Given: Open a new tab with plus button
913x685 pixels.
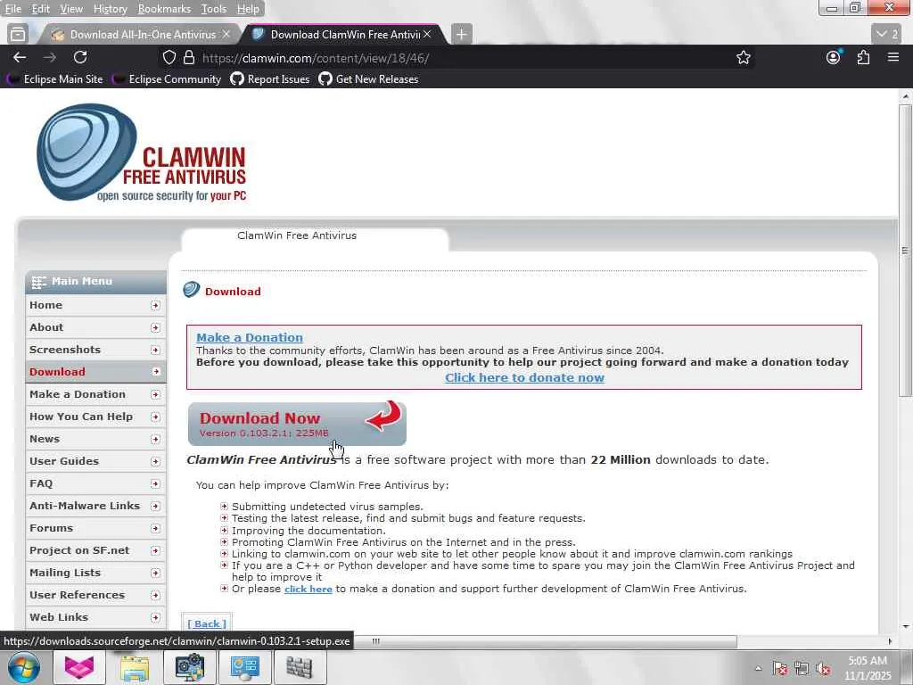Looking at the screenshot, I should click(461, 35).
